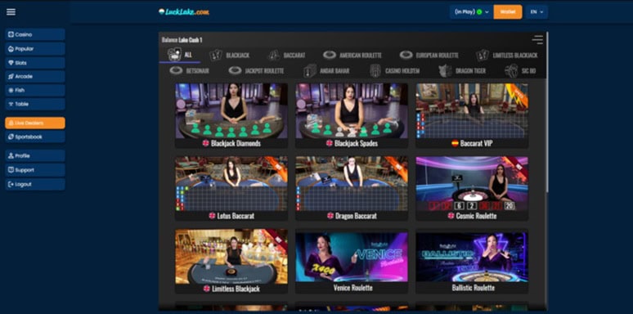Click the ALL tab dealer icon

[174, 55]
